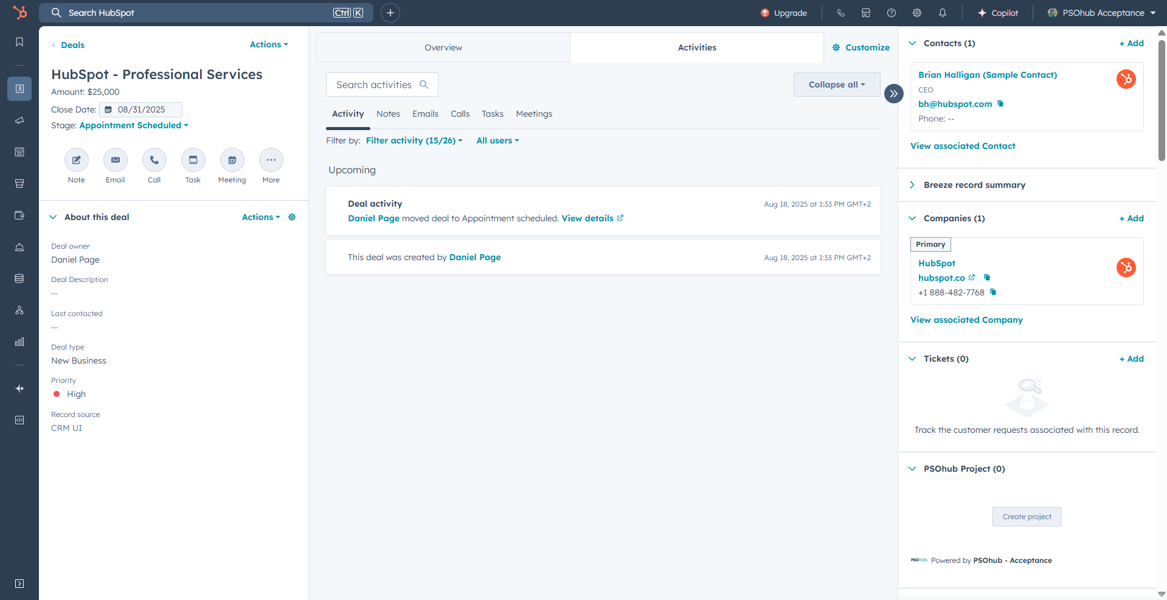Image resolution: width=1167 pixels, height=600 pixels.
Task: Create a Task for the deal
Action: (x=193, y=160)
